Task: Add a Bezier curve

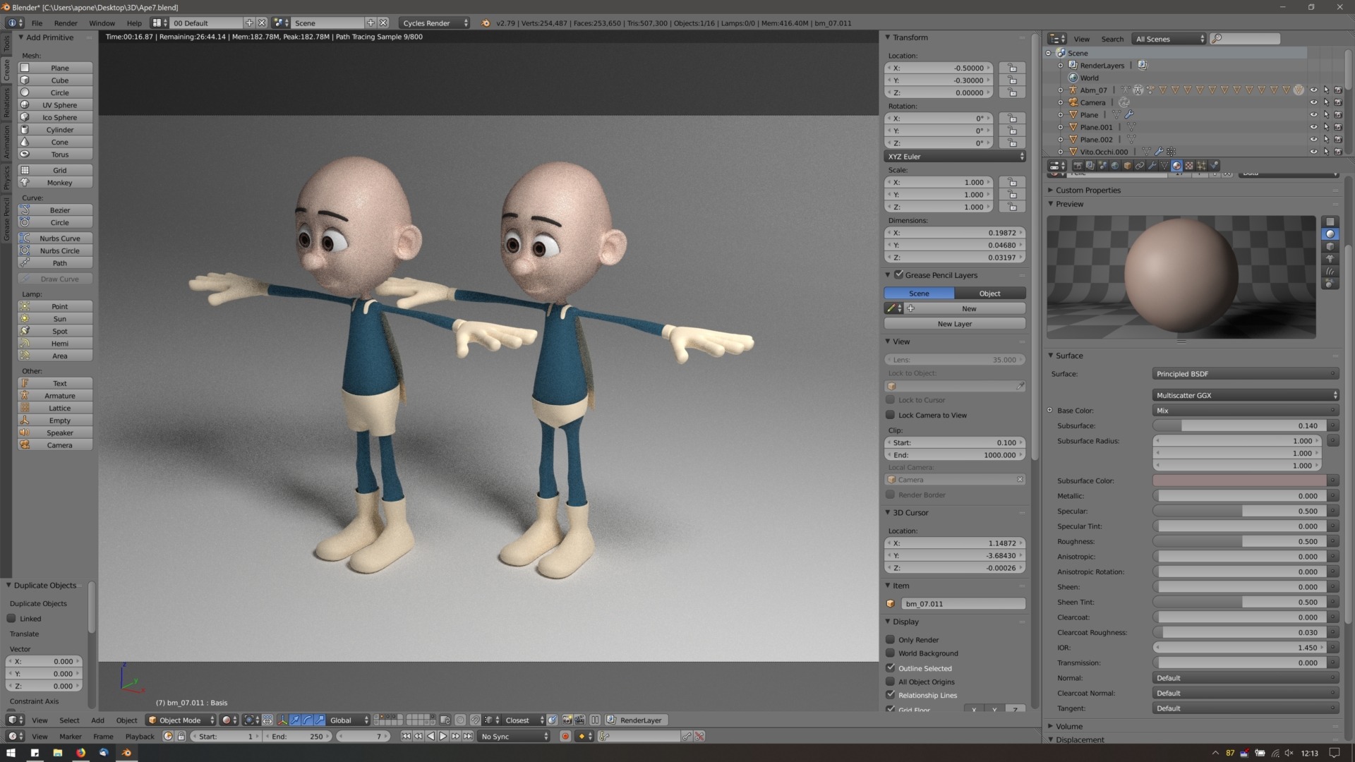Action: coord(55,210)
